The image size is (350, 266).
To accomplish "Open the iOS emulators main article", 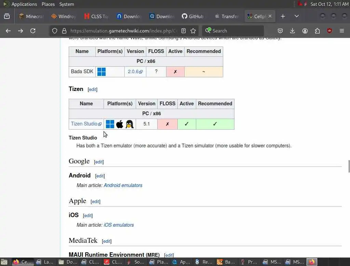I will click(x=119, y=225).
